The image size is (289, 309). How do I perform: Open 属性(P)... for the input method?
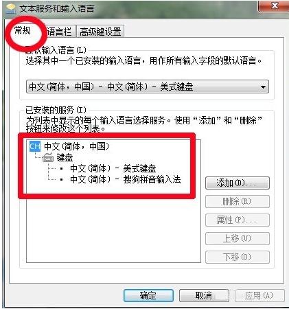[238, 220]
